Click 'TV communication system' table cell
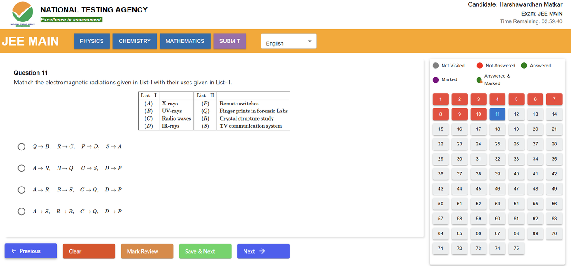Screen dimensions: 571x266 251,126
